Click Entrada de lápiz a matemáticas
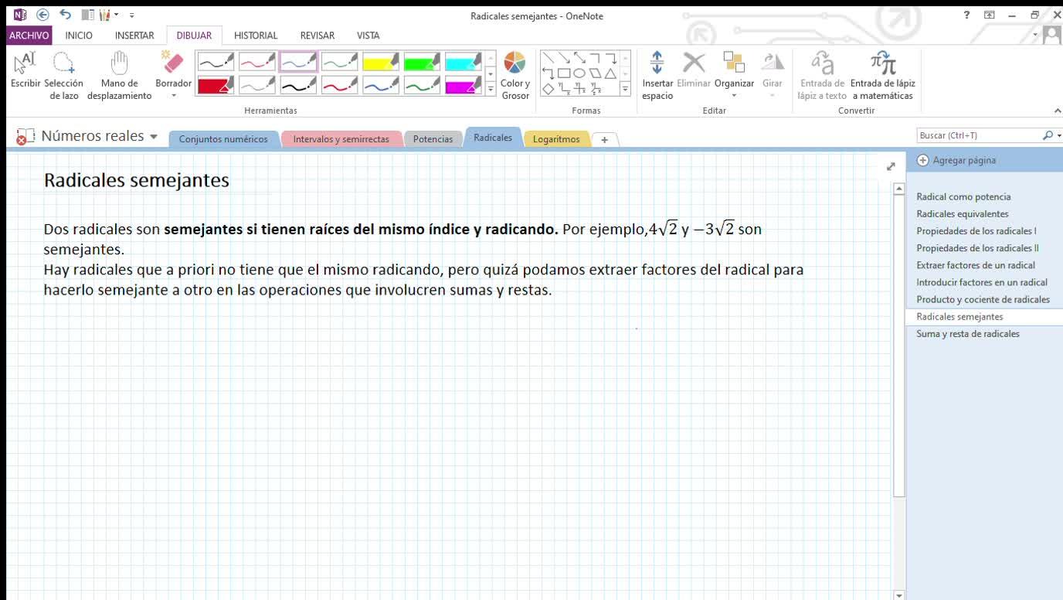The width and height of the screenshot is (1063, 600). (x=882, y=76)
